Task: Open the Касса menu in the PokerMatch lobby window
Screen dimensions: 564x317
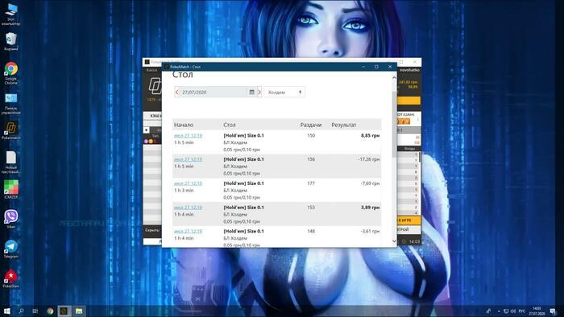Action: [151, 70]
